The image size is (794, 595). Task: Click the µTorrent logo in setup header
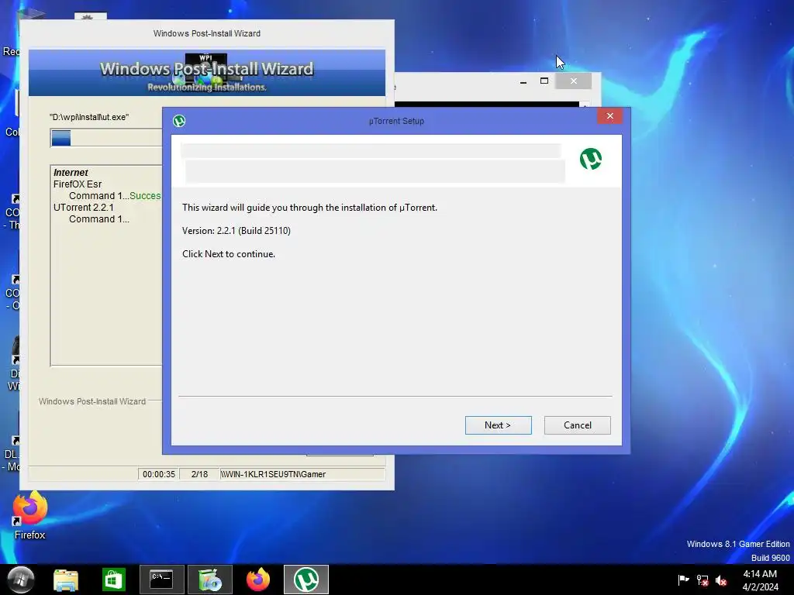coord(590,159)
